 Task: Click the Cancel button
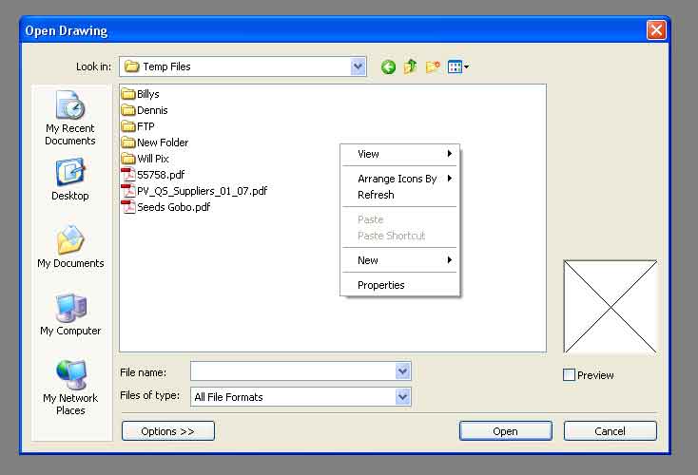coord(610,431)
